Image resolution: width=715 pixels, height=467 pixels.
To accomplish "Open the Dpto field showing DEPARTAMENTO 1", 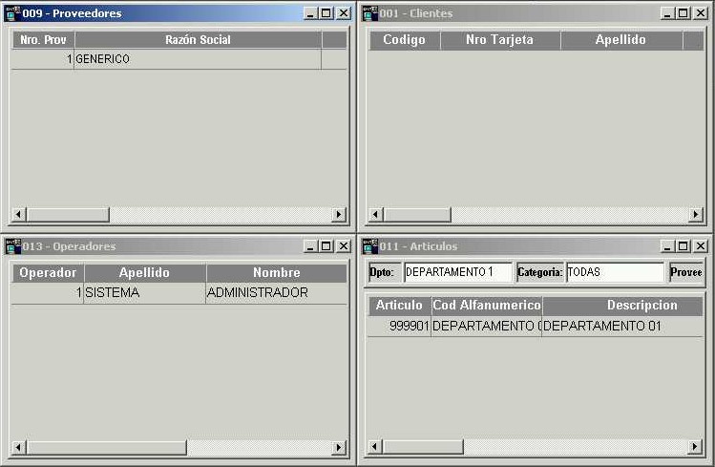I will (x=458, y=272).
